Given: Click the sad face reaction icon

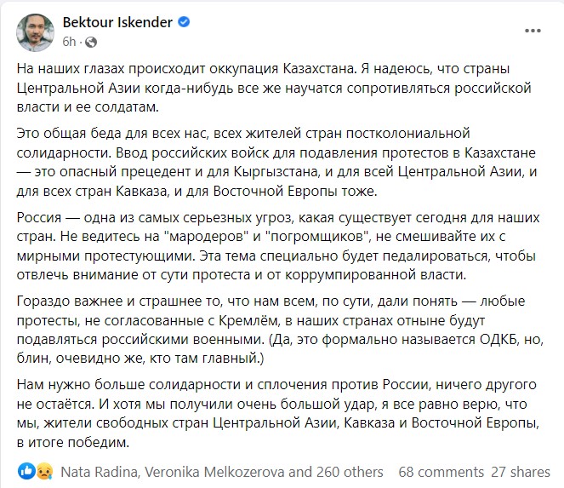Looking at the screenshot, I should 44,472.
